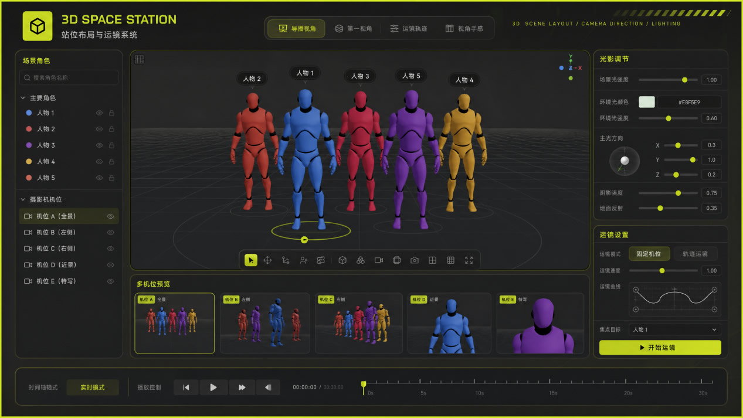The height and width of the screenshot is (418, 743).
Task: Click the grid icon at viewport top-left
Action: (139, 59)
